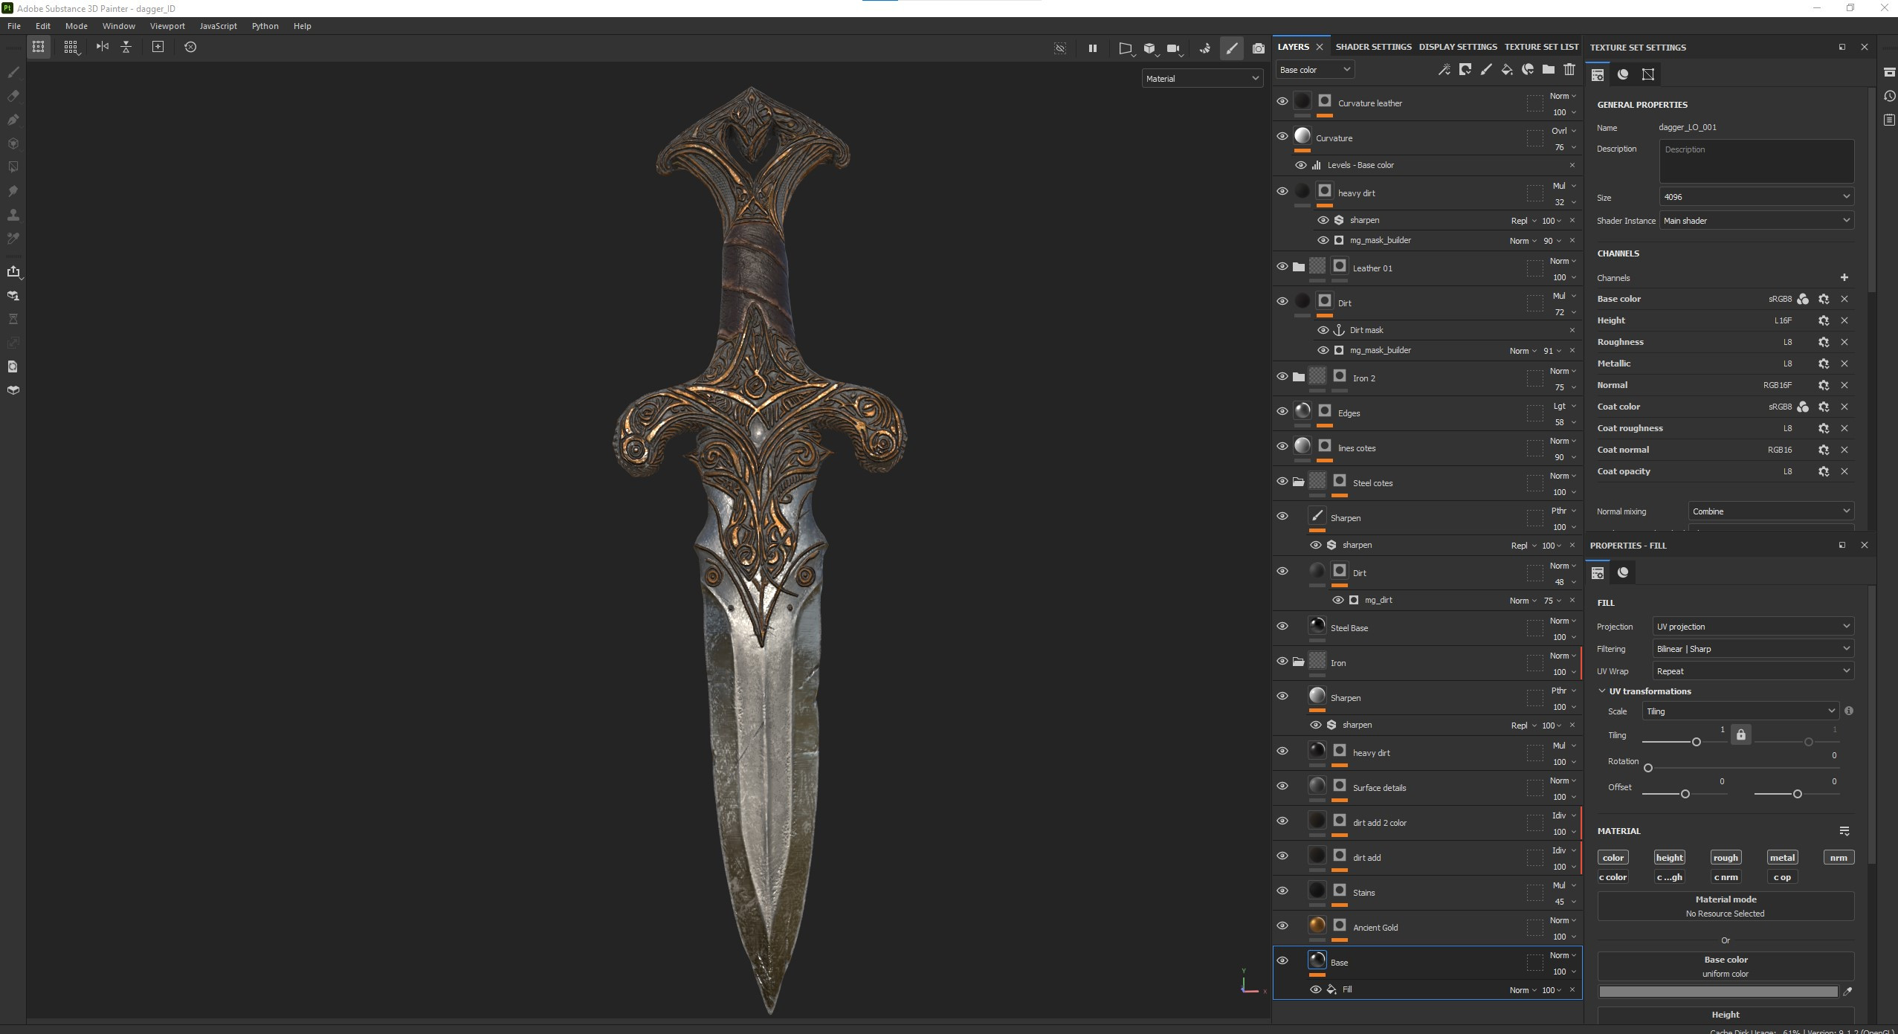
Task: Activate painting mode brush icon in top bar
Action: (x=1232, y=48)
